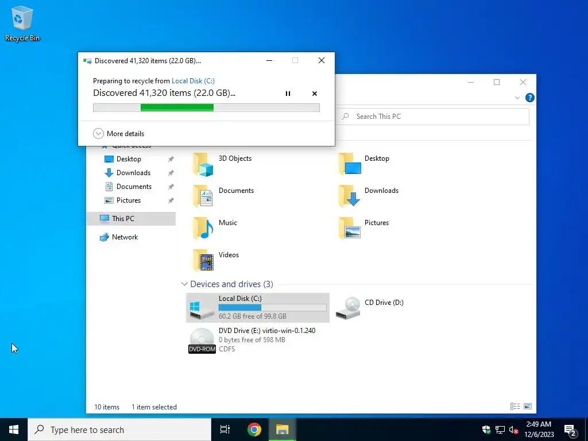Click the green recycle progress bar
The width and height of the screenshot is (588, 441).
pos(206,107)
